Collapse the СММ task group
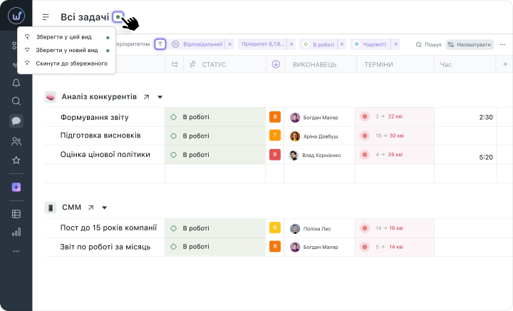513x311 pixels. tap(104, 208)
